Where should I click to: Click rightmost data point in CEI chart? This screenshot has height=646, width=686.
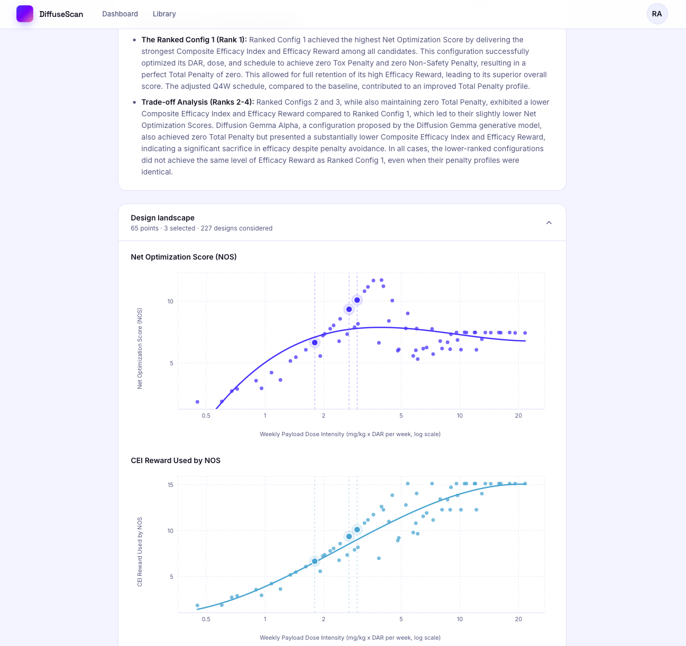(525, 484)
